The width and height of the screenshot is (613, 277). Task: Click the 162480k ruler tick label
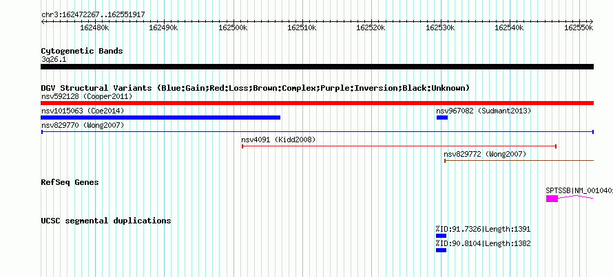(94, 27)
